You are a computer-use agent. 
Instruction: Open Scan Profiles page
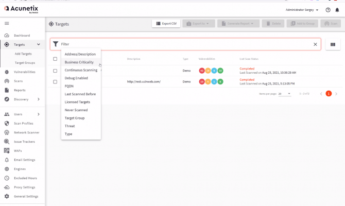pos(23,124)
